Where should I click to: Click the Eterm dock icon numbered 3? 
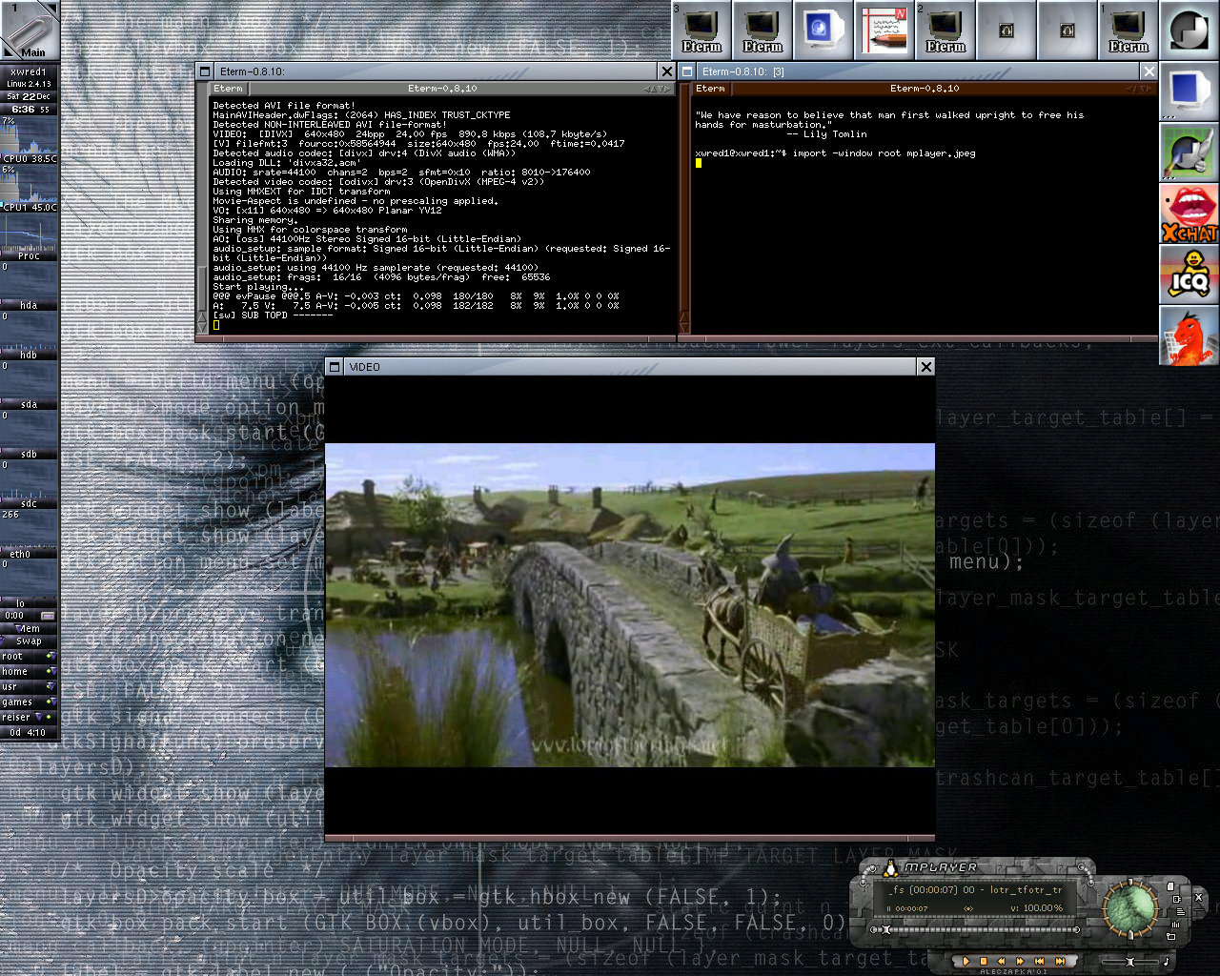[701, 29]
